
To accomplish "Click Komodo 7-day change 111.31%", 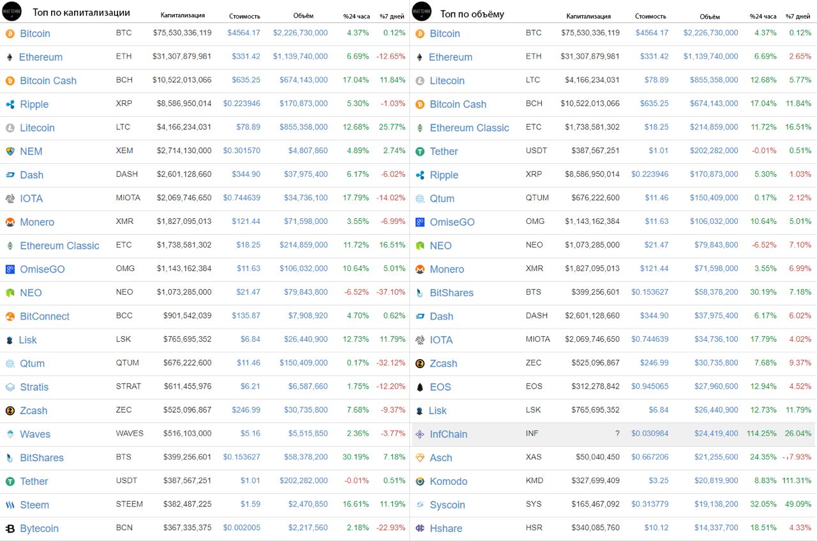I will click(796, 481).
